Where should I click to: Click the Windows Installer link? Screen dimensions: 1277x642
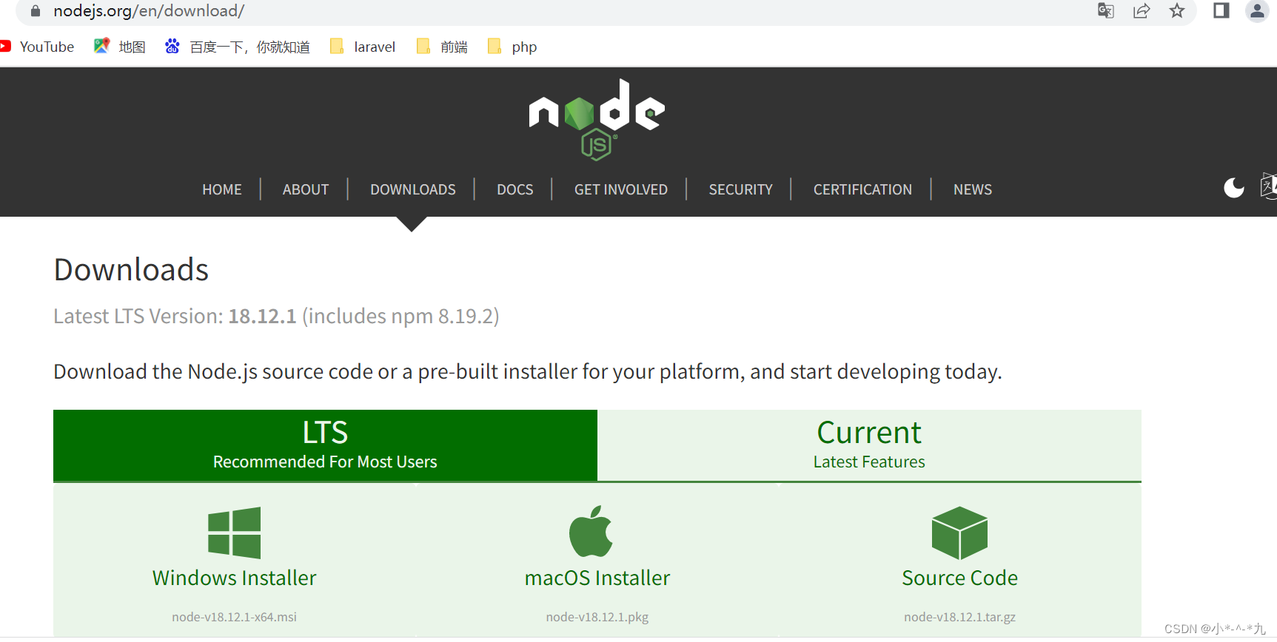[235, 578]
